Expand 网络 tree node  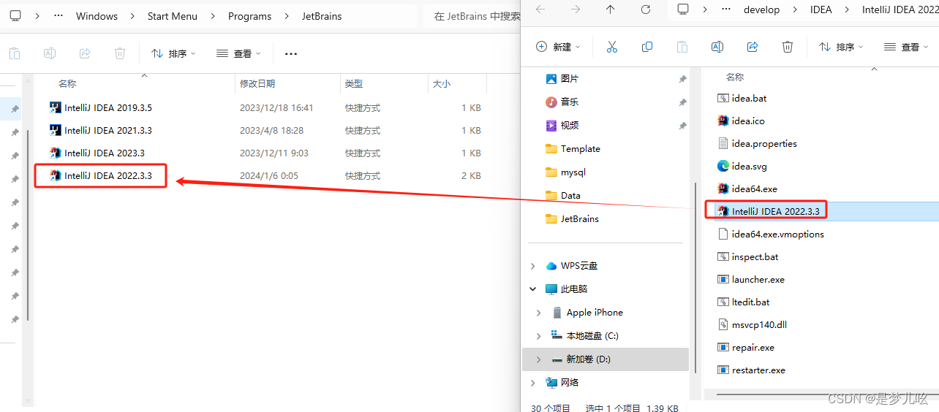click(533, 383)
